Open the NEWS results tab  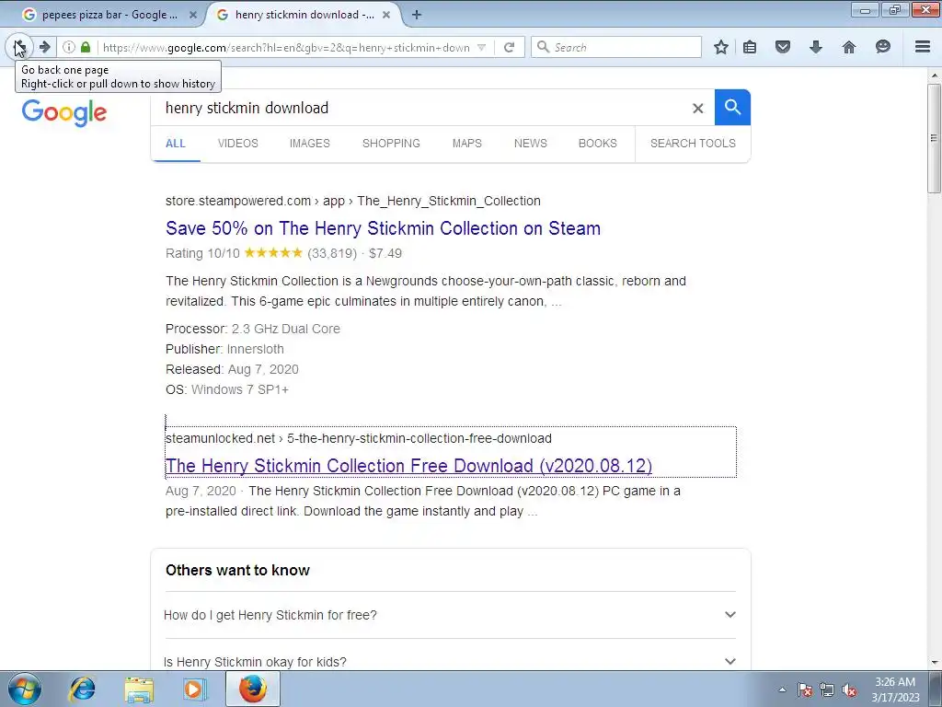coord(531,144)
